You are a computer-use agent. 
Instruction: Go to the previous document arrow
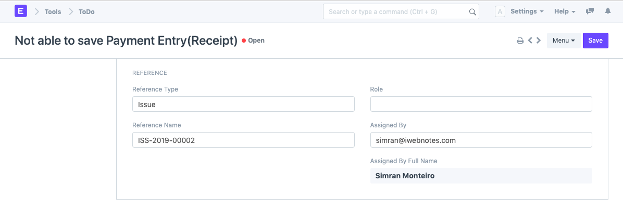click(530, 40)
